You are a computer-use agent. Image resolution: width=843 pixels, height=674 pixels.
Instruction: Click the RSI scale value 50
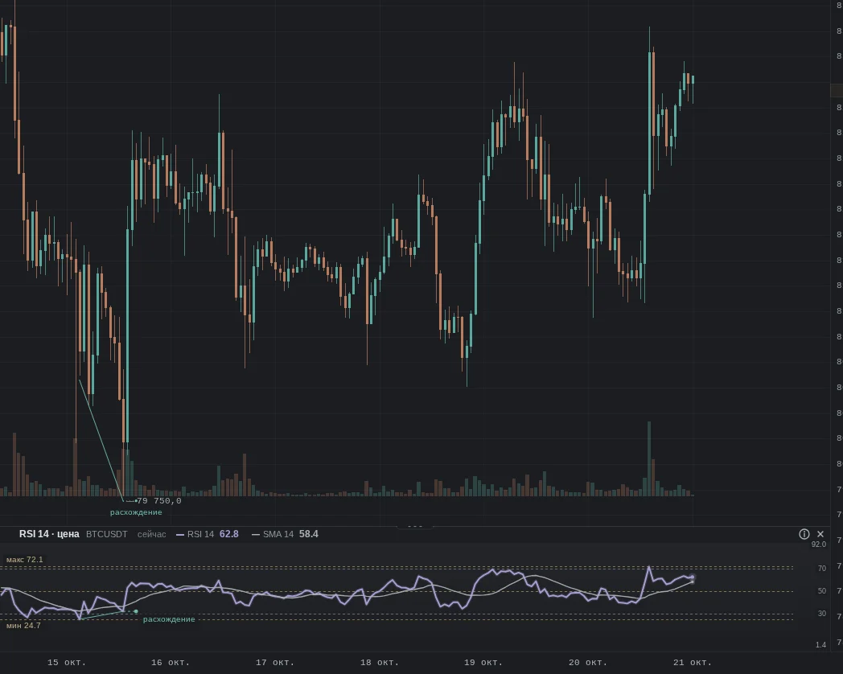click(822, 591)
